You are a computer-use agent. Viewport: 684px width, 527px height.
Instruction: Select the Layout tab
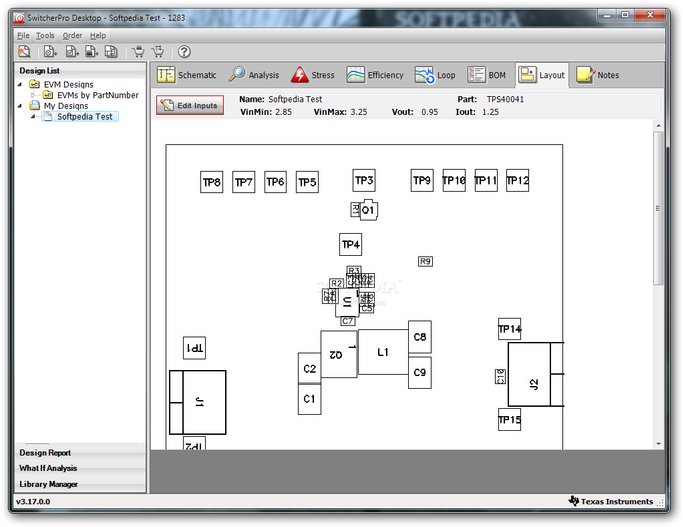click(542, 75)
